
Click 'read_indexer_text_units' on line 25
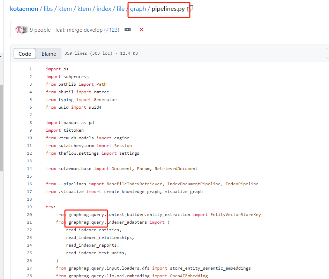click(x=95, y=253)
